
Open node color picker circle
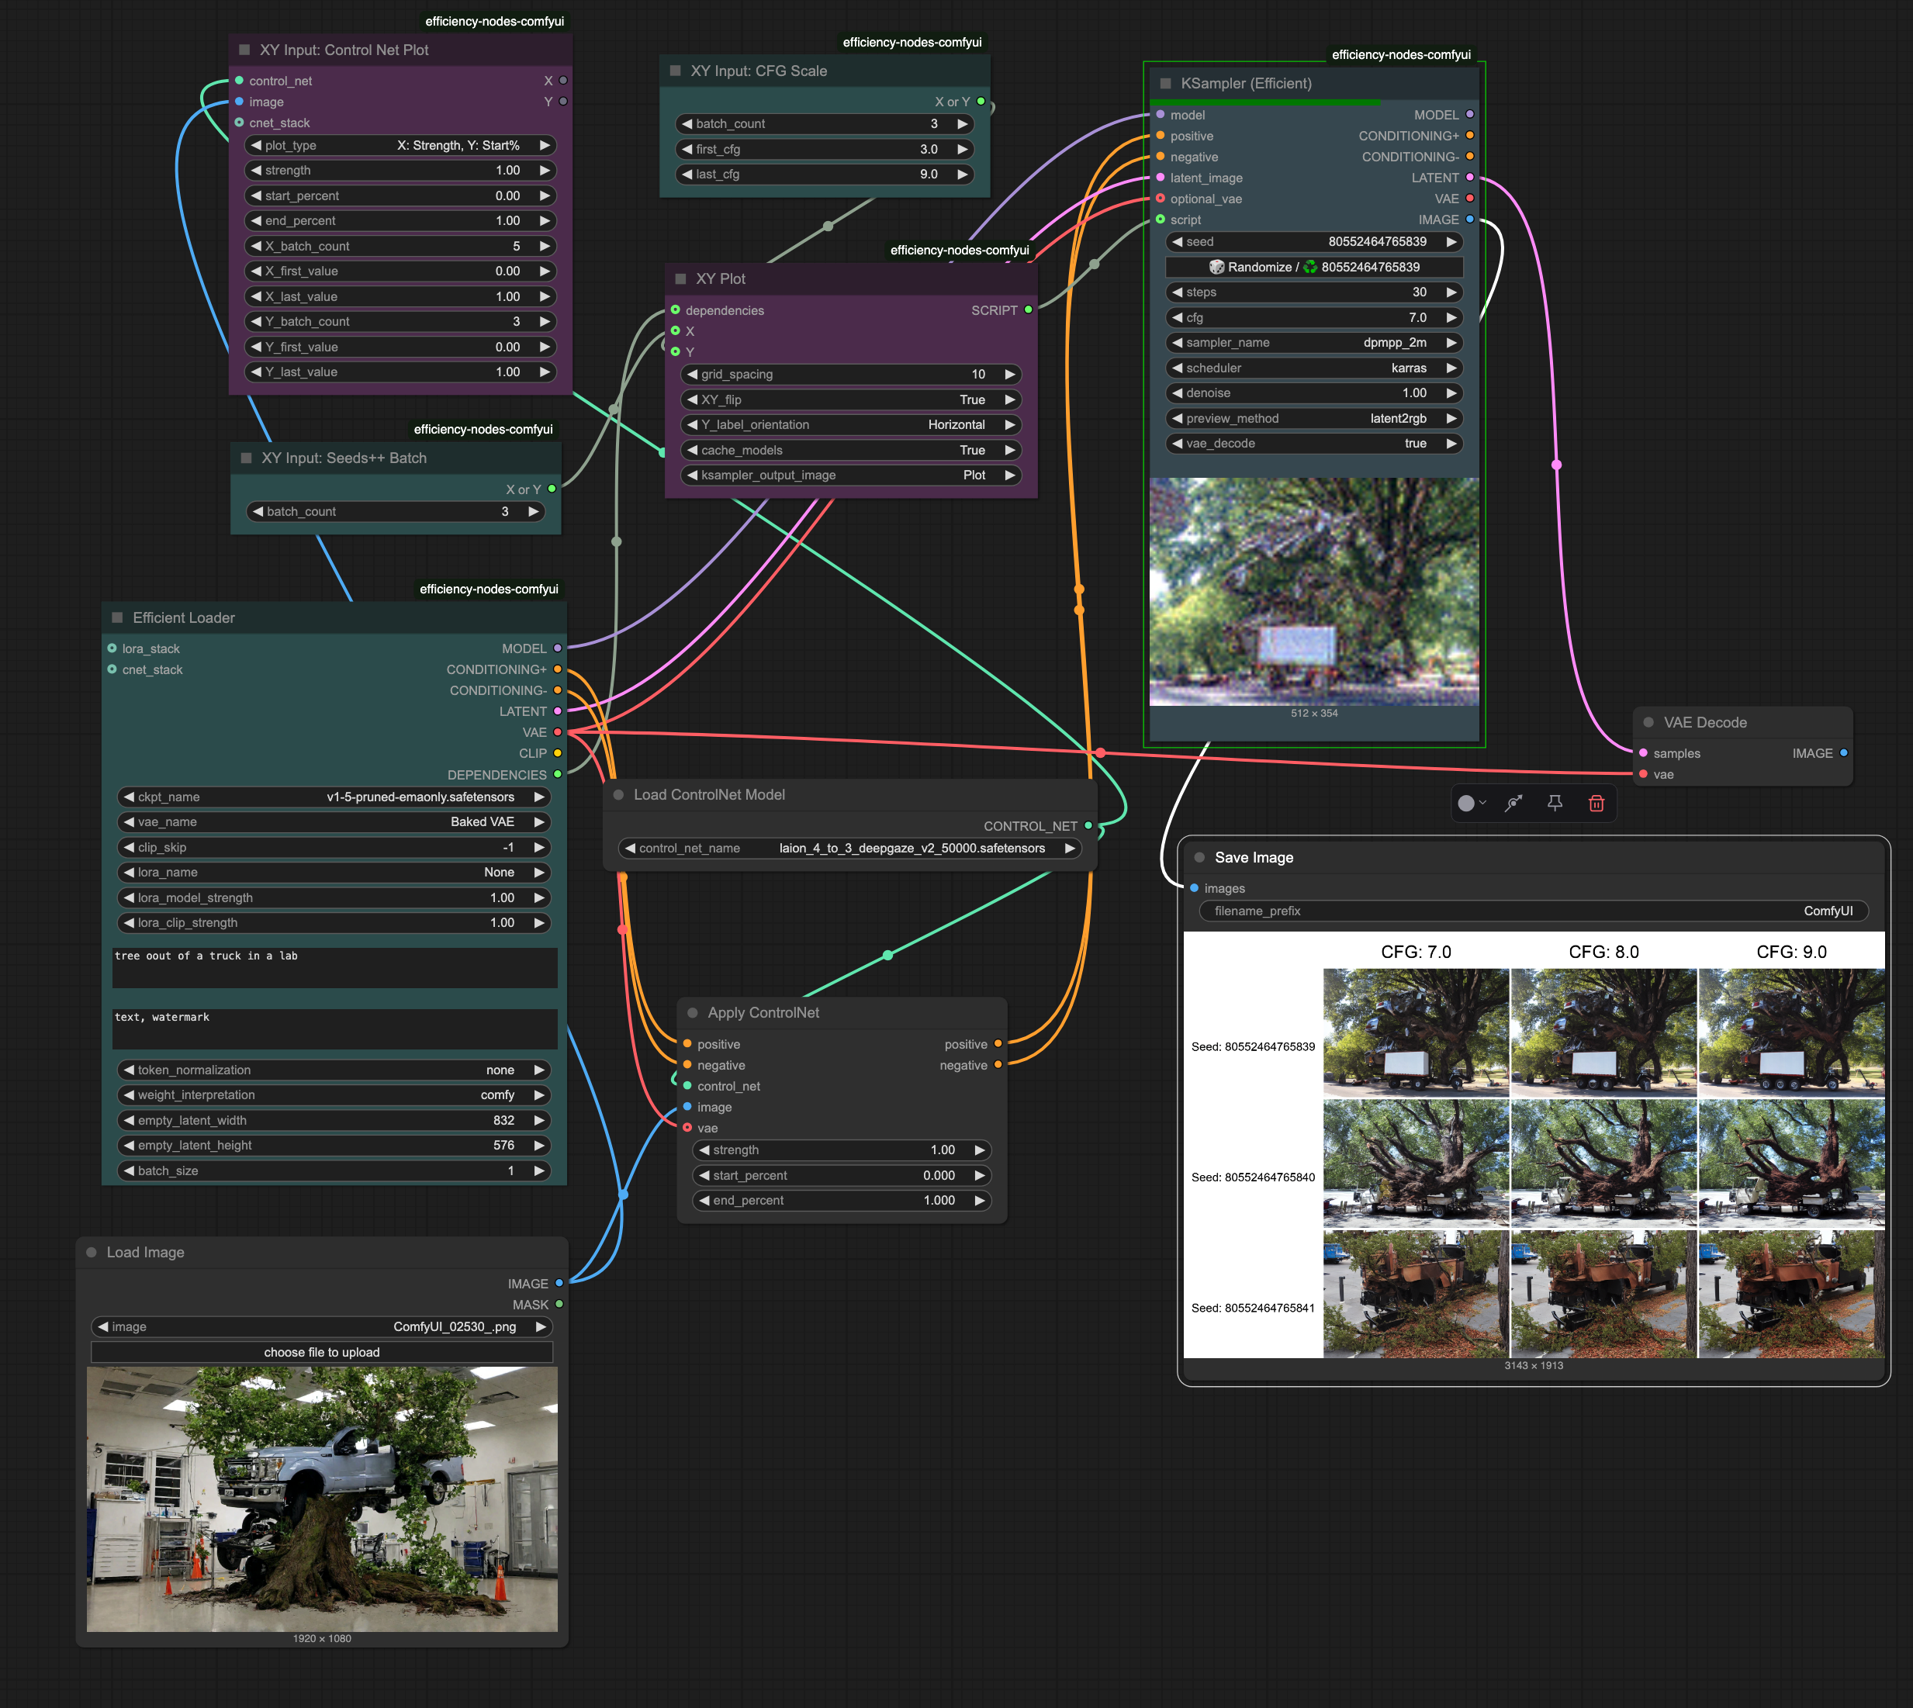[x=1467, y=804]
